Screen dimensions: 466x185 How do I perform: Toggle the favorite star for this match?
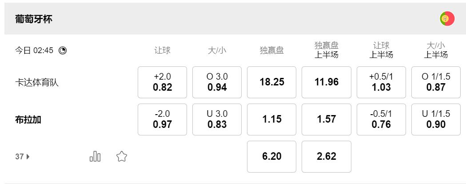122,156
